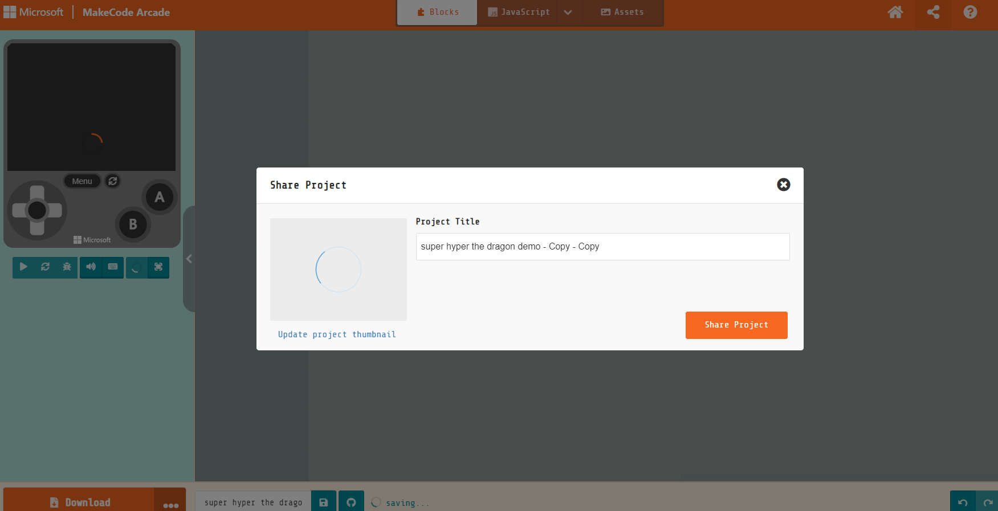Open the Help question mark menu
Image resolution: width=998 pixels, height=511 pixels.
(x=970, y=13)
